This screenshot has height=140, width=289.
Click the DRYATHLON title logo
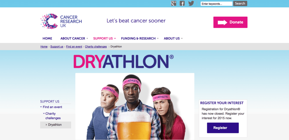(x=124, y=61)
